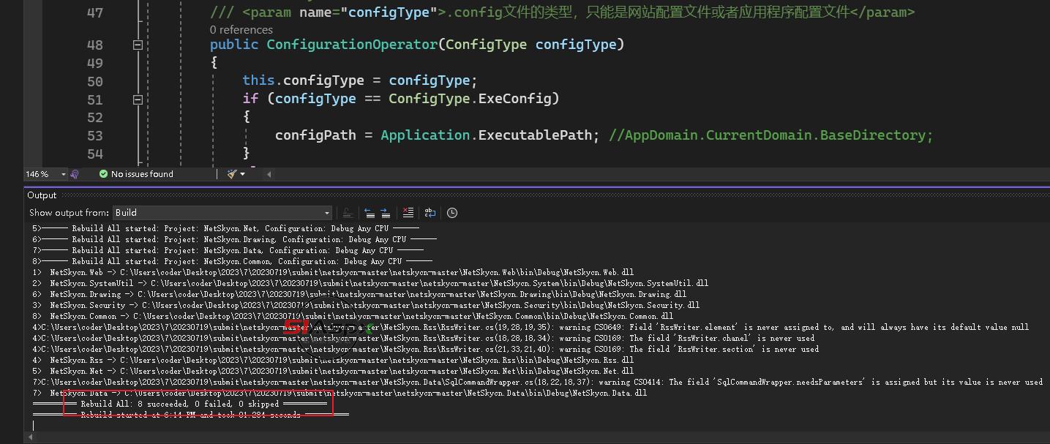Go to next message in Output

pyautogui.click(x=386, y=213)
